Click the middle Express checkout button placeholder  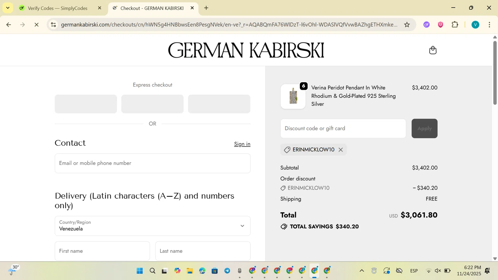152,104
